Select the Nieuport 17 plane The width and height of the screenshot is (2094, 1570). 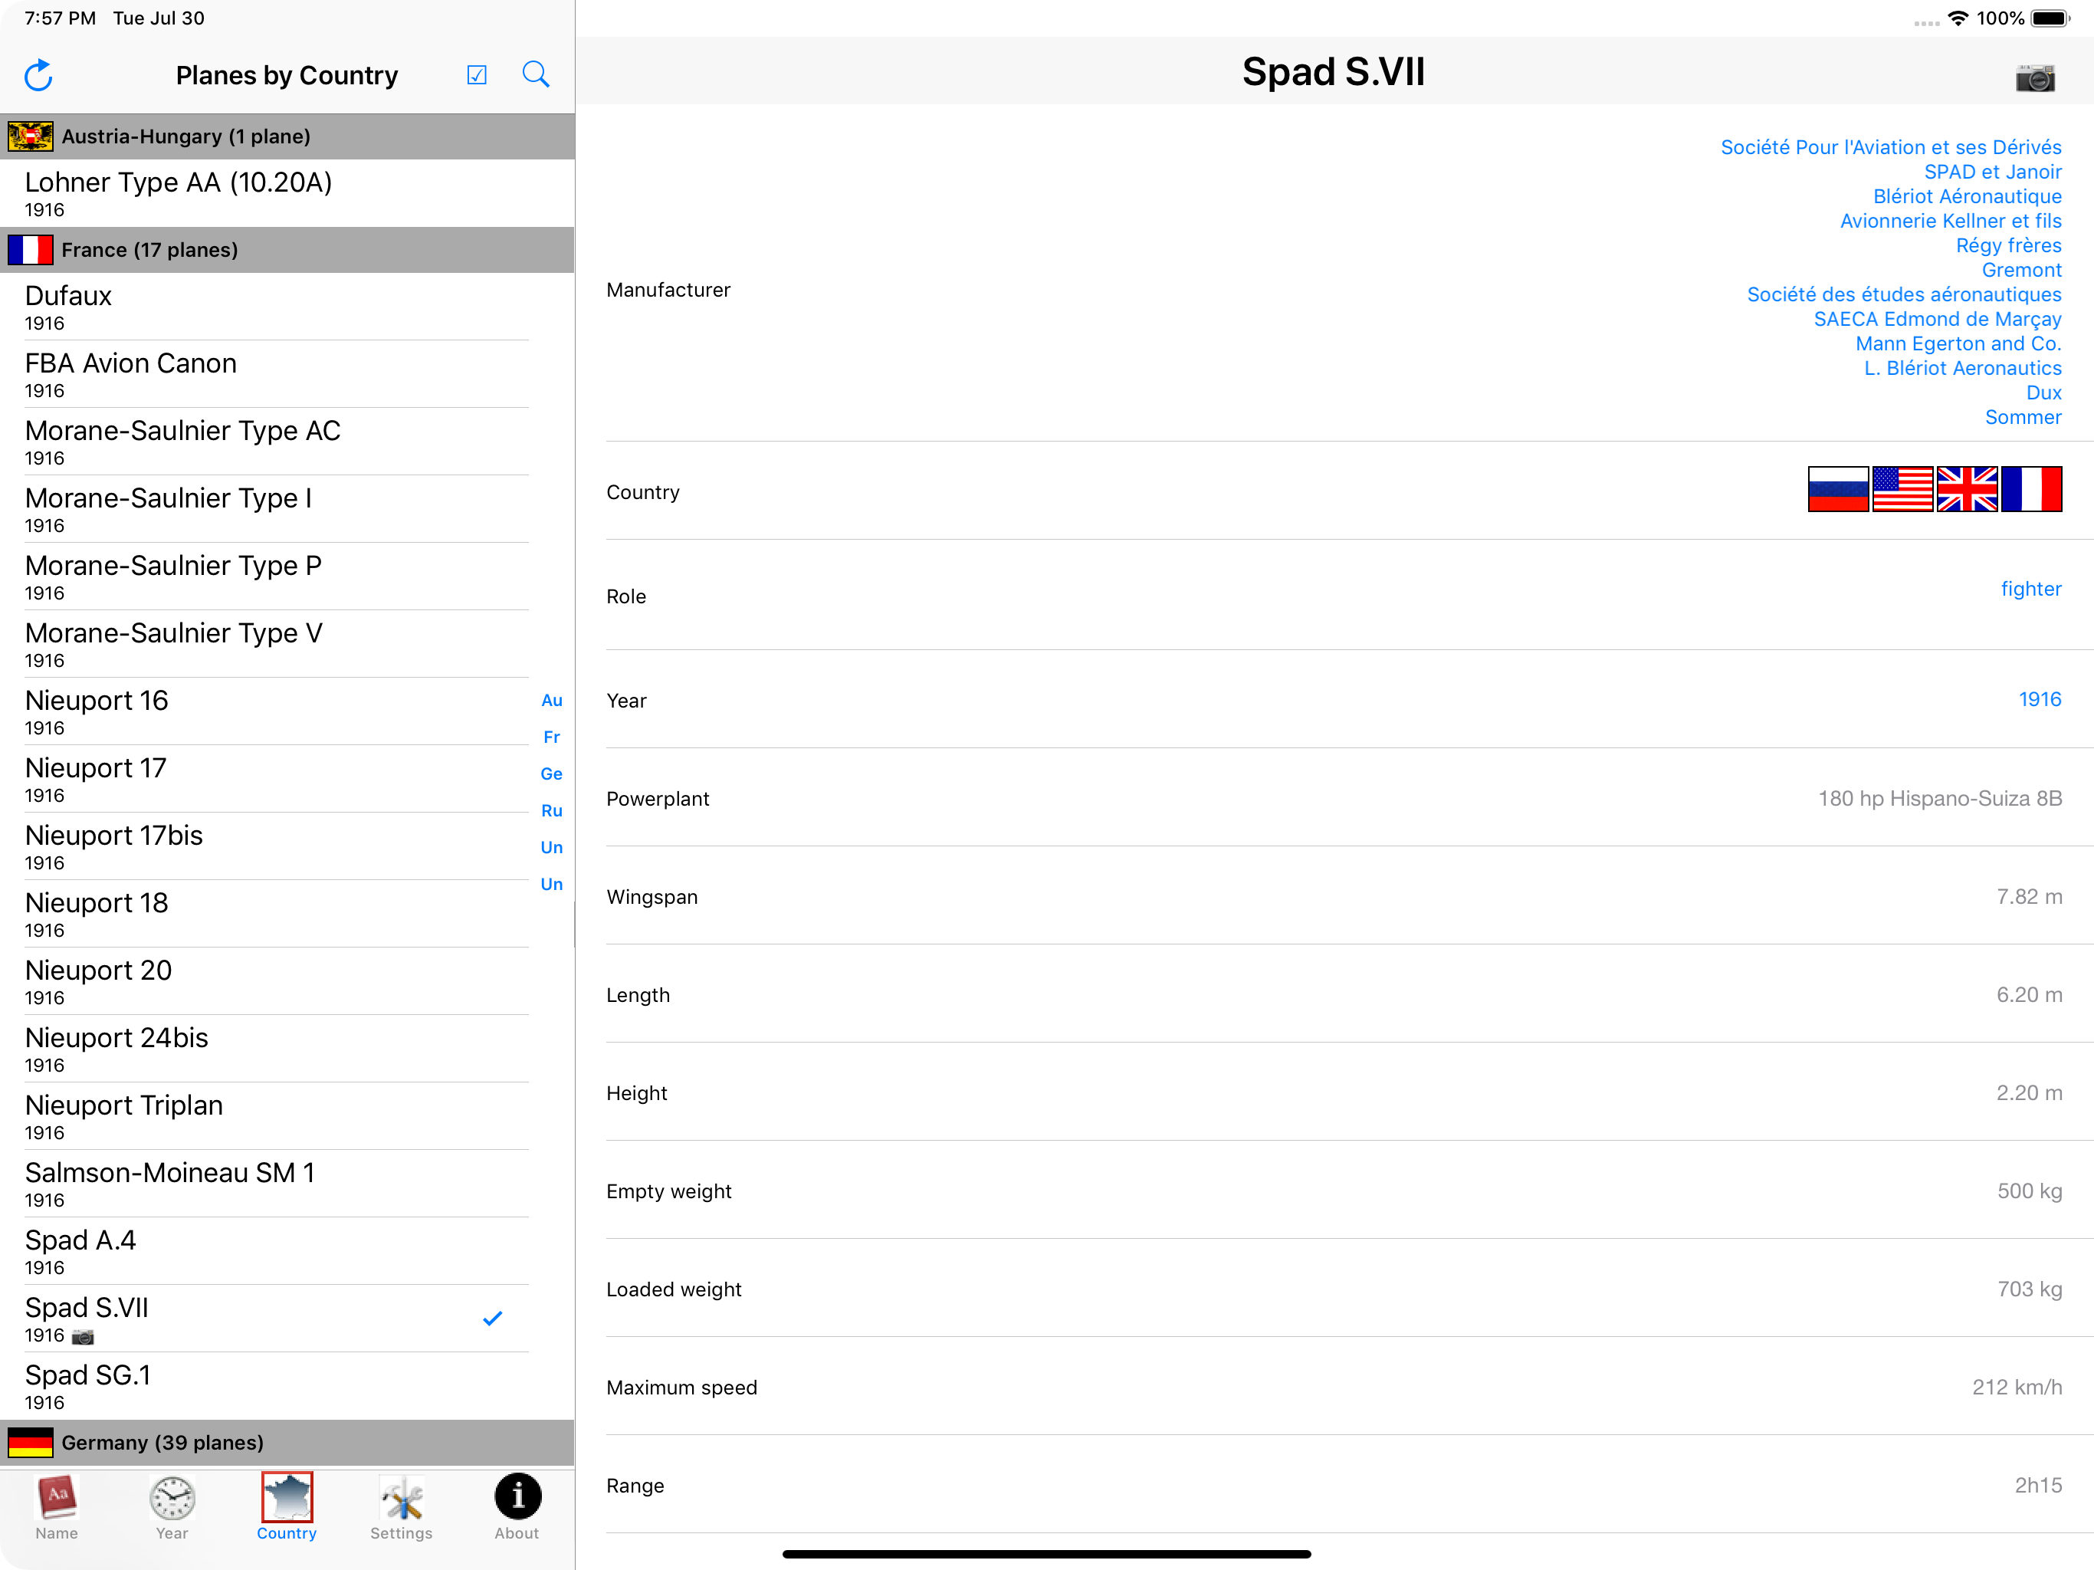click(x=287, y=780)
